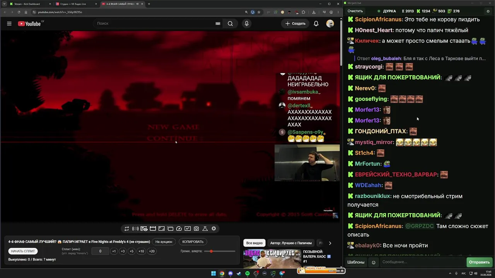Open the taskbar volume control

476,273
